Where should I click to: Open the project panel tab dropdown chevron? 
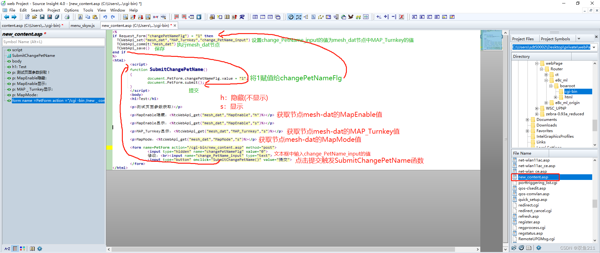click(579, 39)
